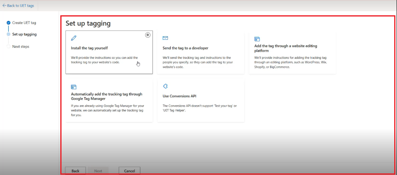The image size is (397, 175).
Task: Select the Install the tag yourself radio button
Action: 148,35
